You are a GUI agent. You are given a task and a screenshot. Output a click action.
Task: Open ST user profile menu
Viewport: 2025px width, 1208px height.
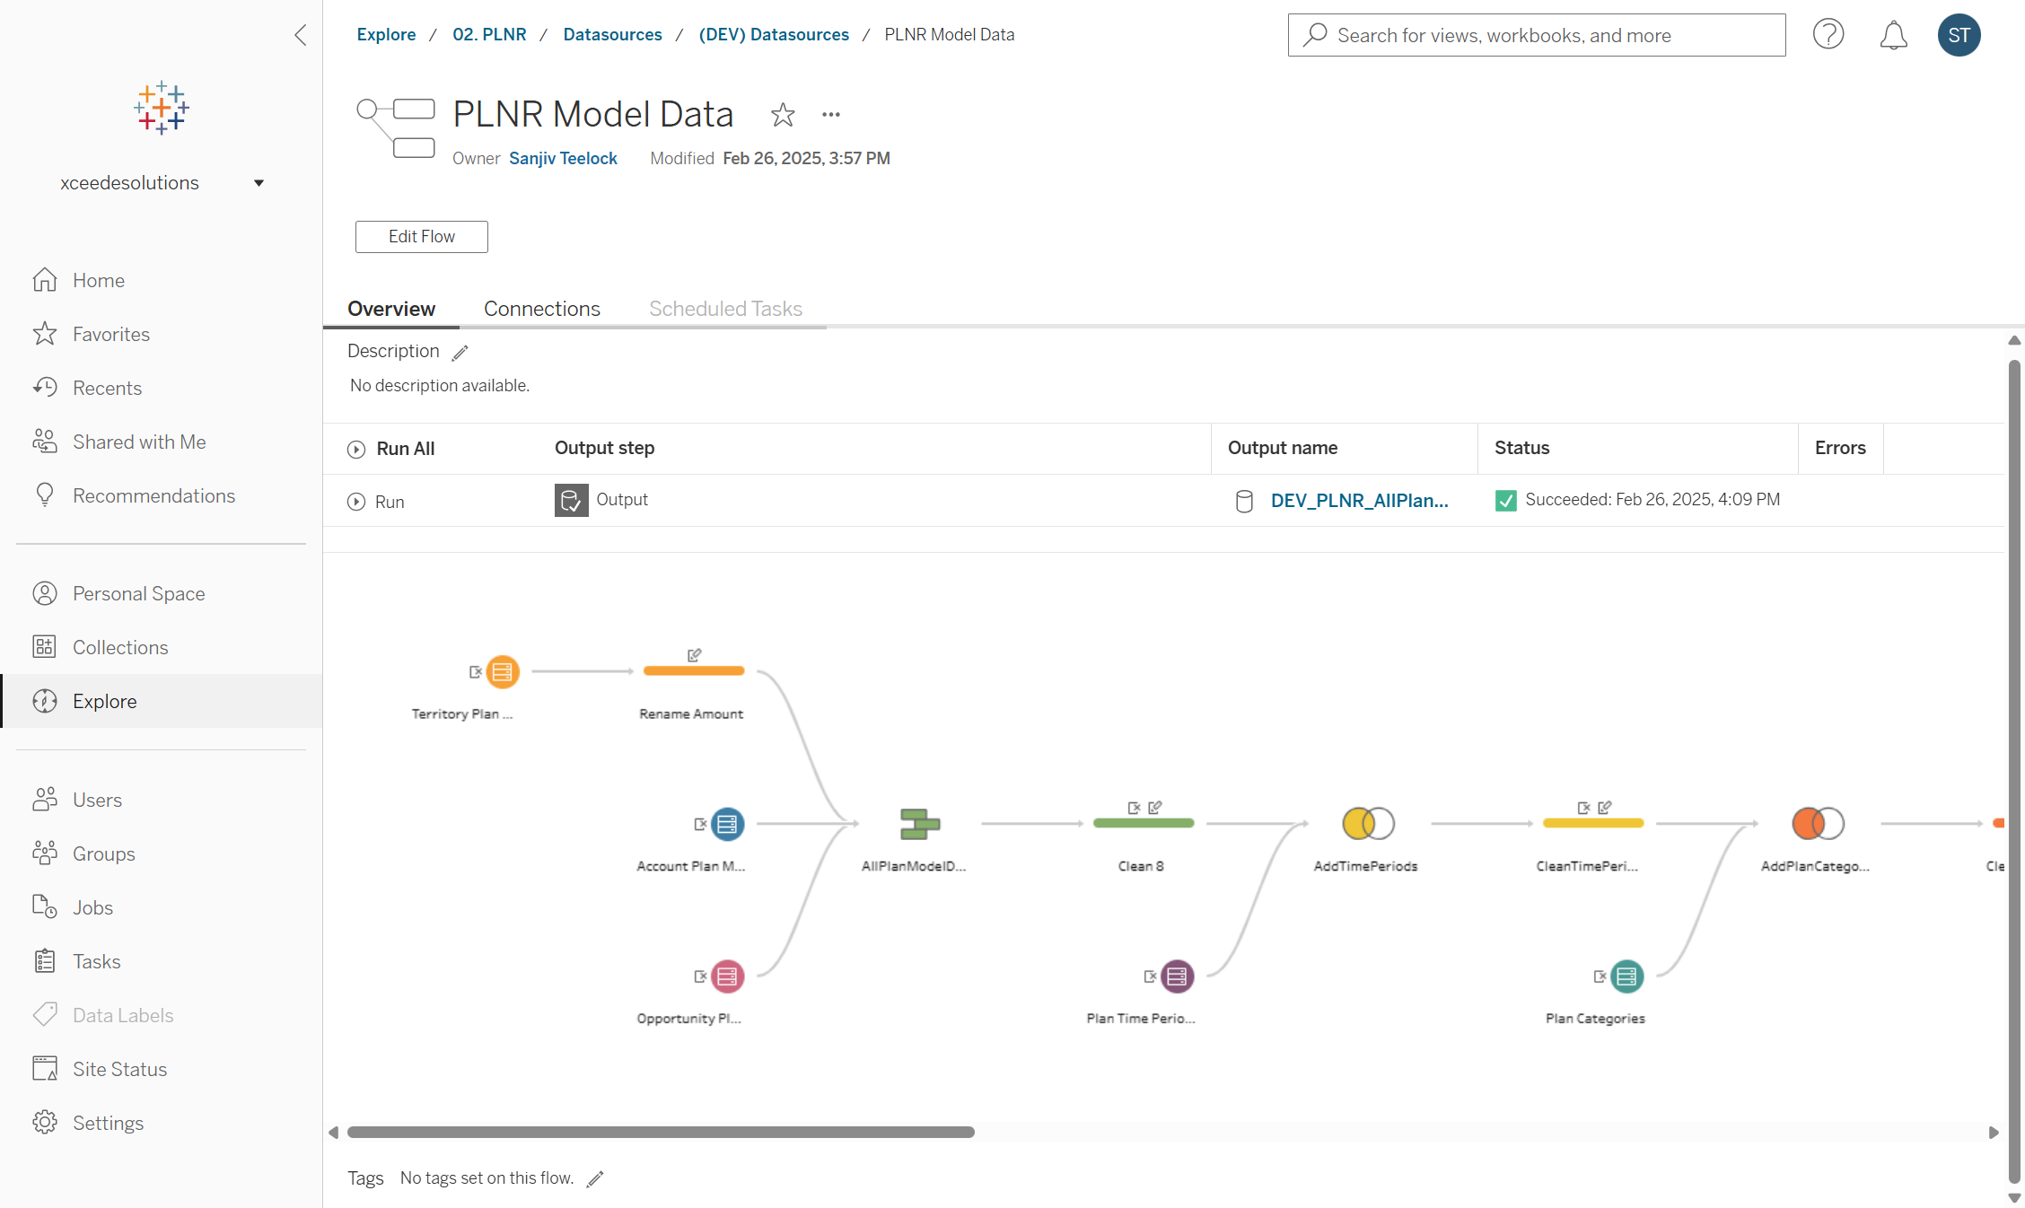pyautogui.click(x=1959, y=35)
